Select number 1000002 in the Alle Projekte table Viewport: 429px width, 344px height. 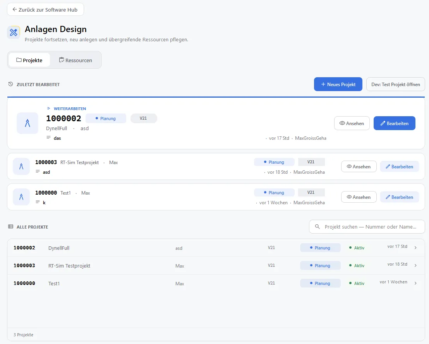[24, 248]
